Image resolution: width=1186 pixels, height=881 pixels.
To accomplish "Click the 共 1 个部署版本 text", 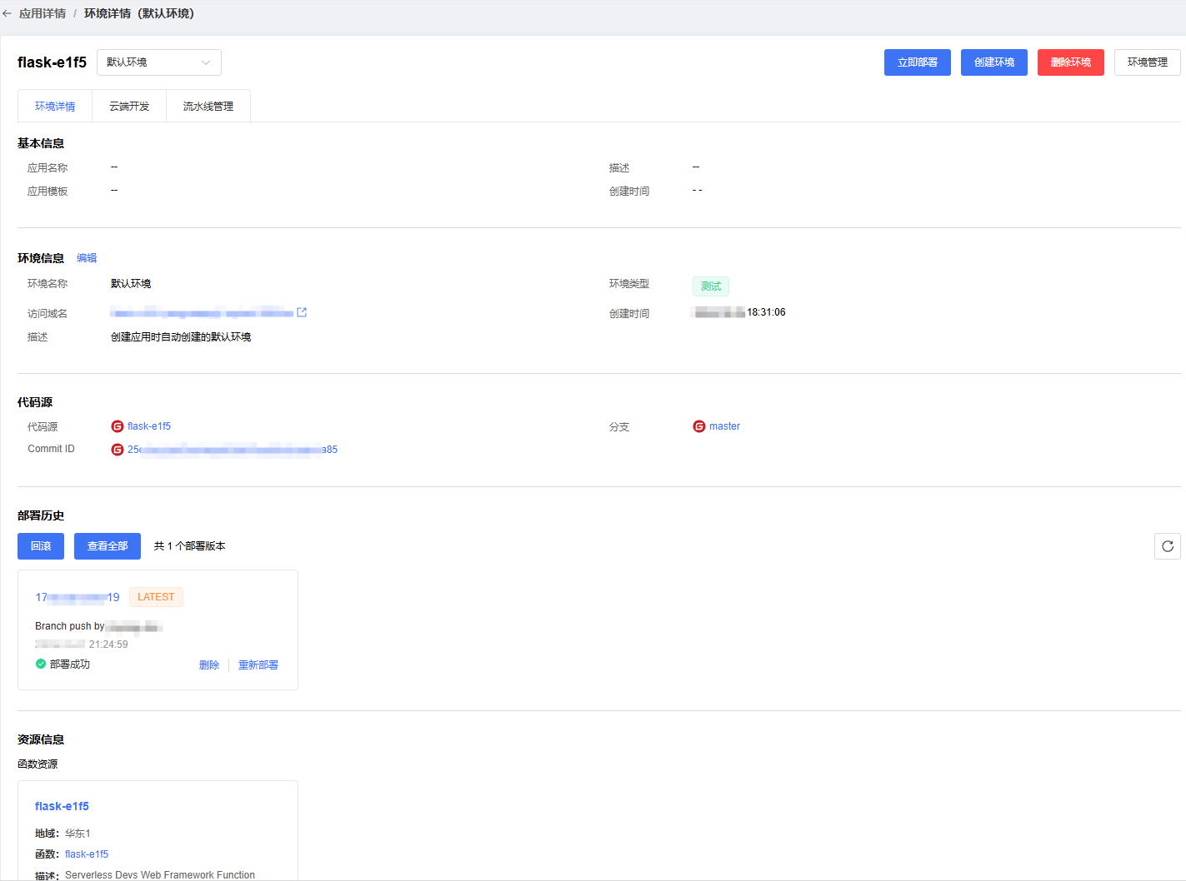I will [190, 546].
